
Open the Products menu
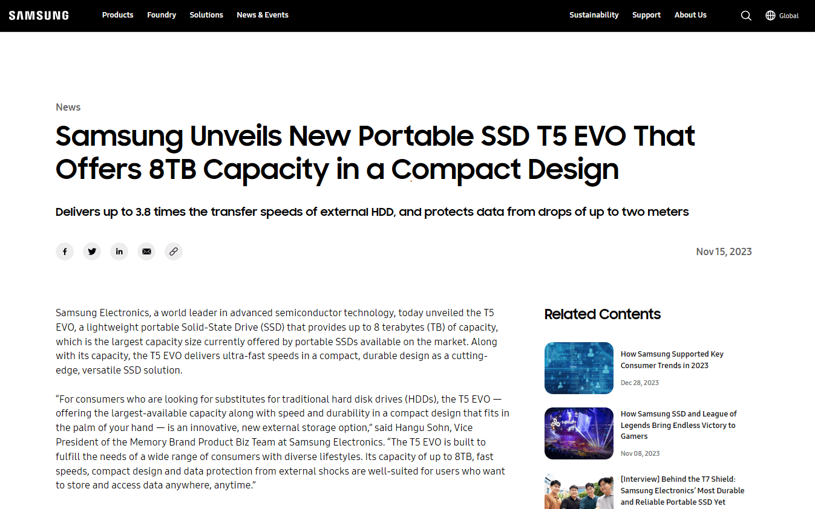(117, 15)
